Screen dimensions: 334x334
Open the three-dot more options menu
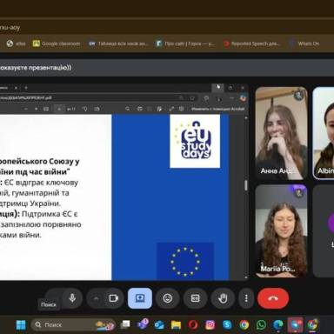pyautogui.click(x=246, y=298)
